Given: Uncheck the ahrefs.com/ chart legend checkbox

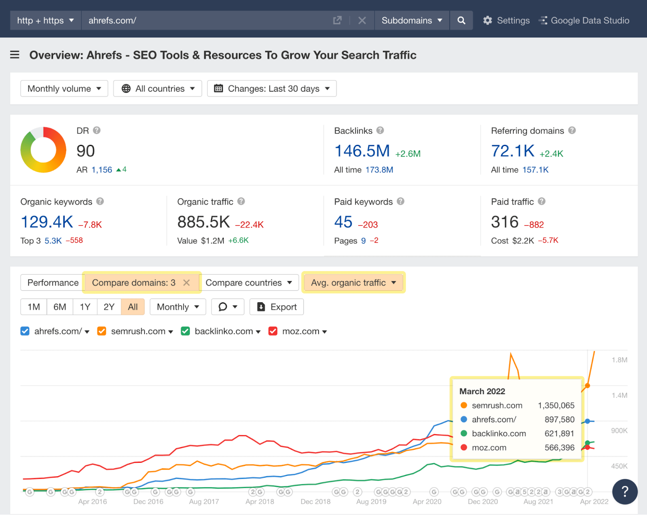Looking at the screenshot, I should coord(25,331).
